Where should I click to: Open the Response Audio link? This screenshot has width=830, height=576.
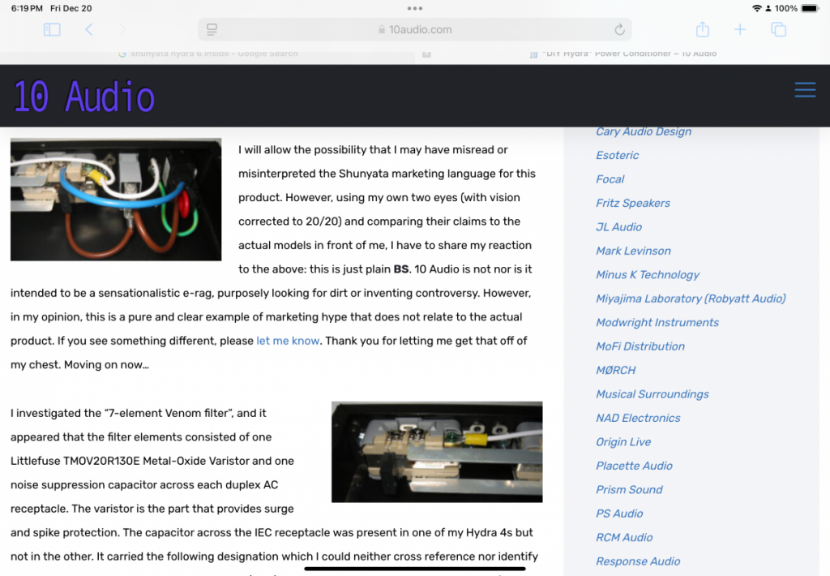click(x=639, y=561)
